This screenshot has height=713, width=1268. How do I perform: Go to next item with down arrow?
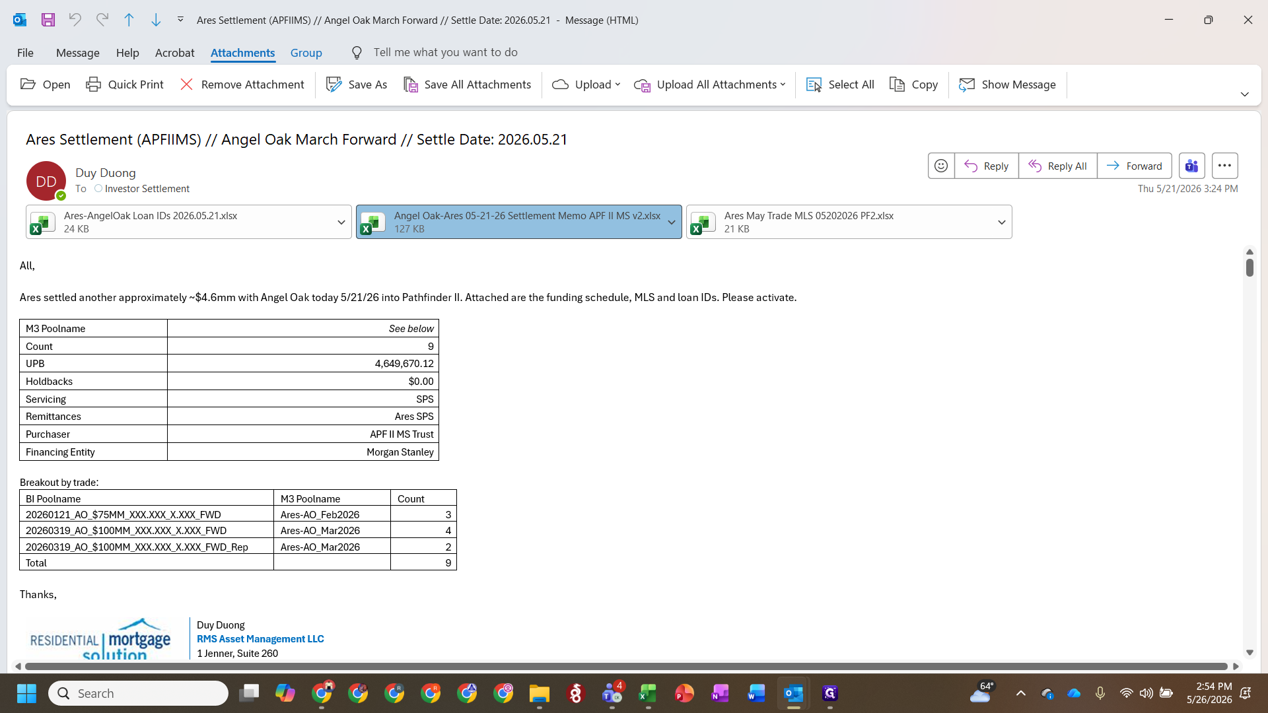(x=156, y=20)
